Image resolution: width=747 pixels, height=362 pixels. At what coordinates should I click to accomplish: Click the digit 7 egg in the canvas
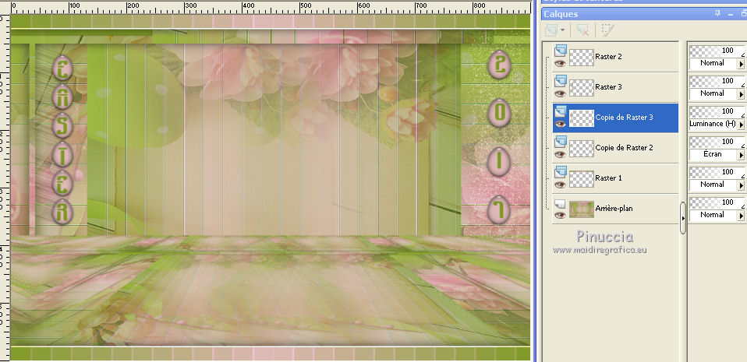pos(499,210)
